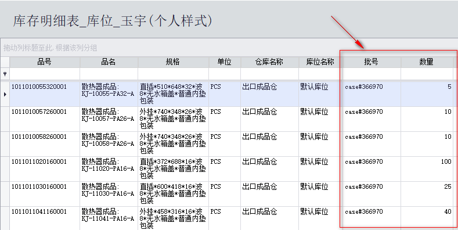The height and width of the screenshot is (230, 458).
Task: Select batch cell in KJ-11020 row
Action: point(372,169)
